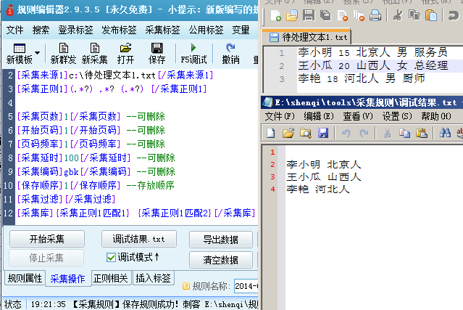Image resolution: width=463 pixels, height=310 pixels.
Task: Switch to the 正则相关 tab
Action: tap(110, 278)
